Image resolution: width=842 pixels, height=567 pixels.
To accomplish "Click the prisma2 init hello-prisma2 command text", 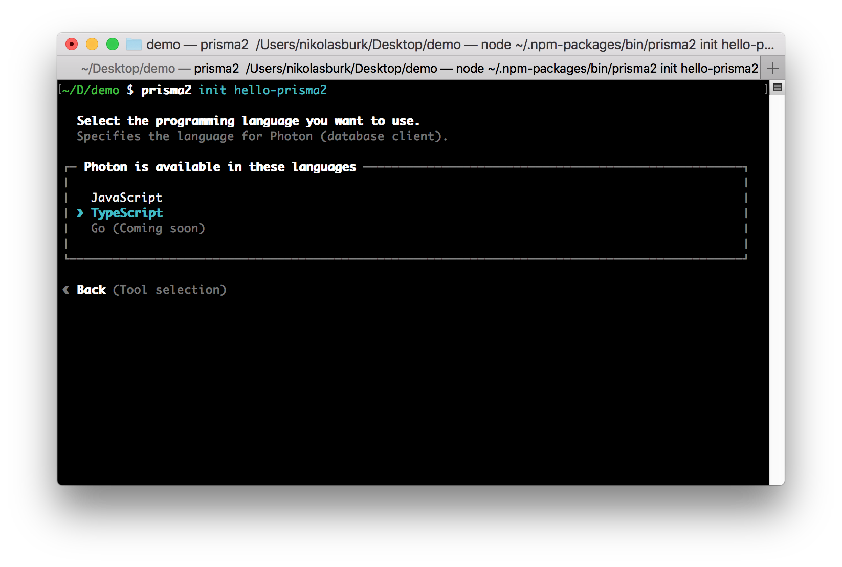I will (234, 90).
